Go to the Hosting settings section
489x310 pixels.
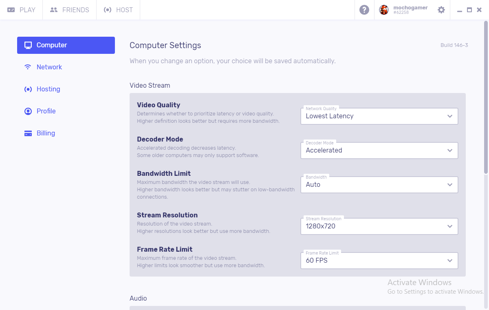[x=48, y=89]
